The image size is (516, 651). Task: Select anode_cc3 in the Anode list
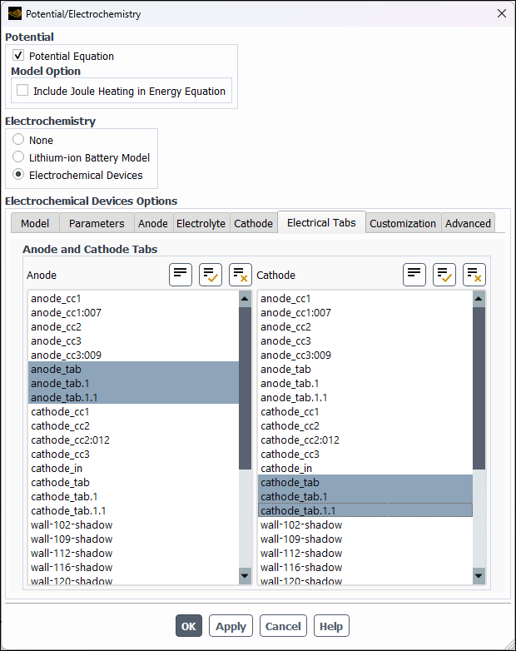tap(133, 340)
